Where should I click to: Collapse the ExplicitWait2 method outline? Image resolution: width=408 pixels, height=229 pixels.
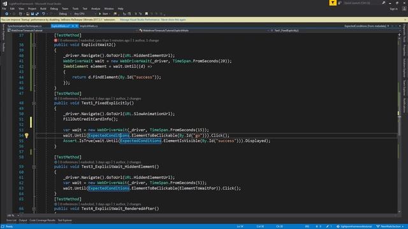[34, 45]
